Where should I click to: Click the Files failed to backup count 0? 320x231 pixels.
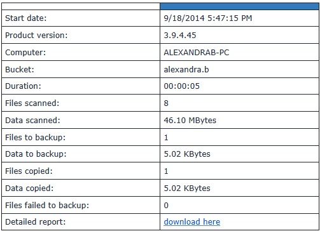pos(166,206)
